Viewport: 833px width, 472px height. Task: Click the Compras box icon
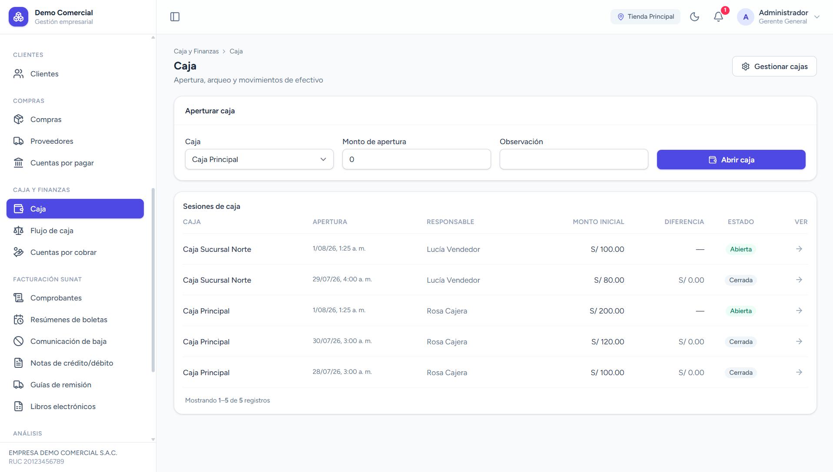(18, 119)
